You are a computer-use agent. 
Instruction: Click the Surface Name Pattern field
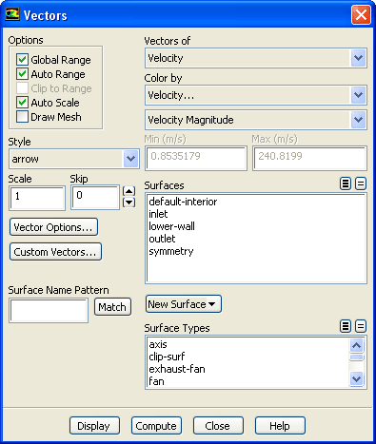[49, 310]
